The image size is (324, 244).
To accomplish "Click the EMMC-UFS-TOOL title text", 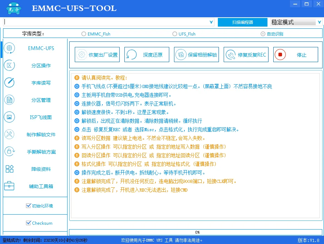I will [x=74, y=8].
